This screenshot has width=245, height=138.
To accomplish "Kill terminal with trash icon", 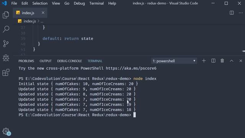I will coord(222,61).
